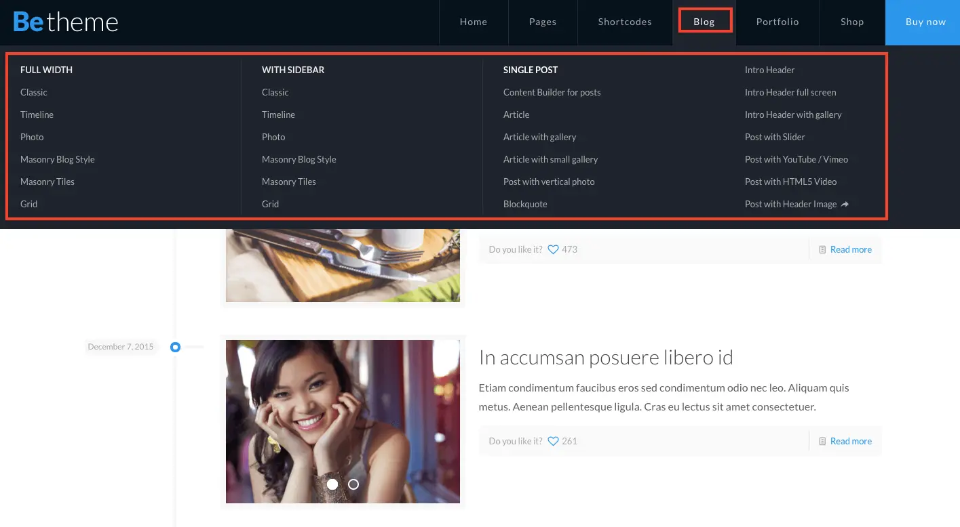Open Masonry Blog Style under Full Width
Image resolution: width=960 pixels, height=527 pixels.
58,159
